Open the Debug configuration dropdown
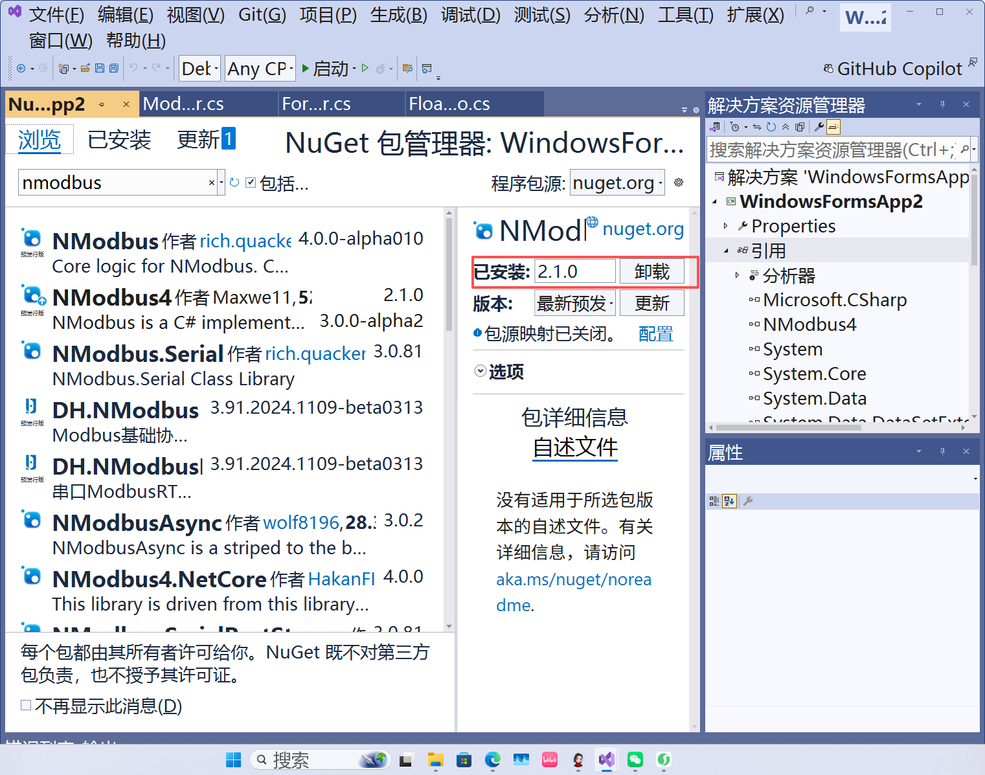 tap(199, 68)
